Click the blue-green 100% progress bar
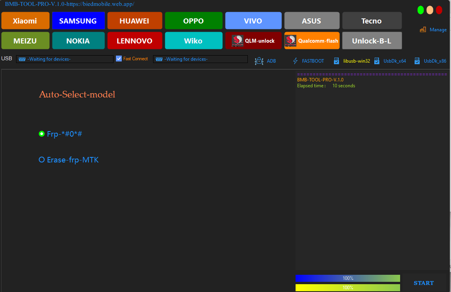451x292 pixels. click(x=348, y=278)
